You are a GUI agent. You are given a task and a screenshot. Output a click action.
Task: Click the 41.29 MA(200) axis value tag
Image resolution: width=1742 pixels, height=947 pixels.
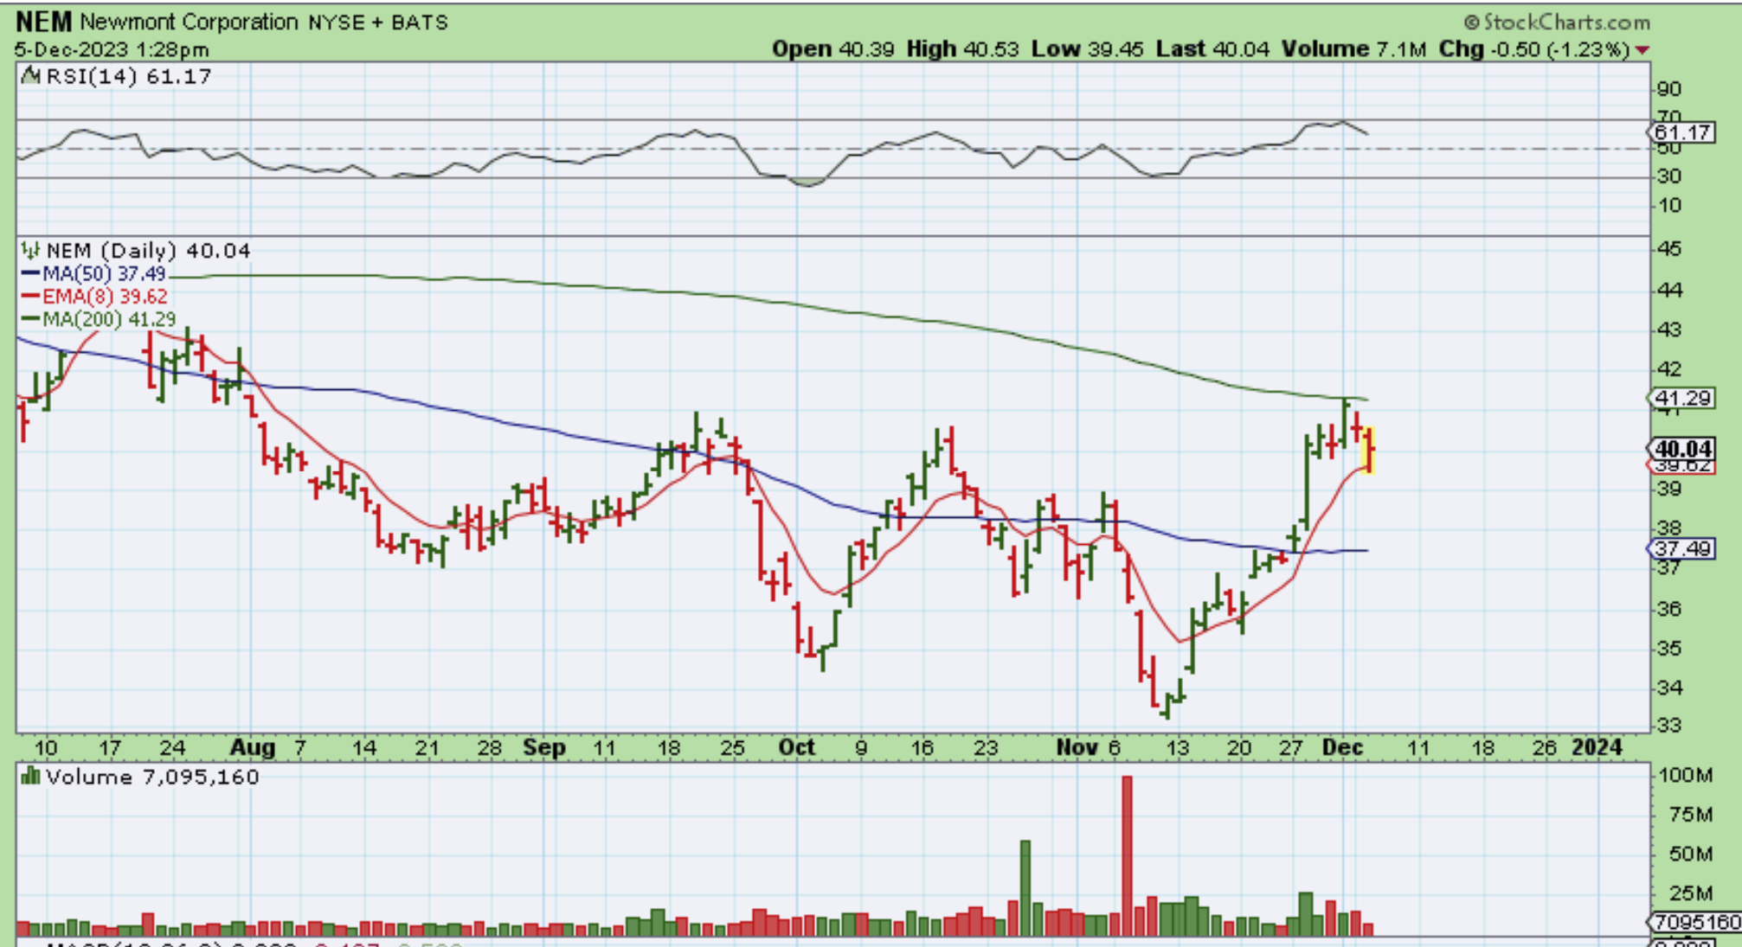click(x=1681, y=399)
